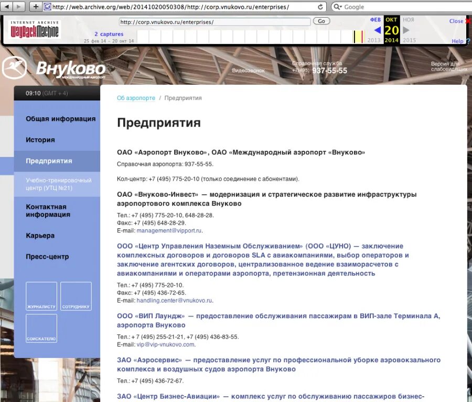
Task: Open ООО Центр Управления Наземным Обслуживанием heading link
Action: (x=263, y=260)
